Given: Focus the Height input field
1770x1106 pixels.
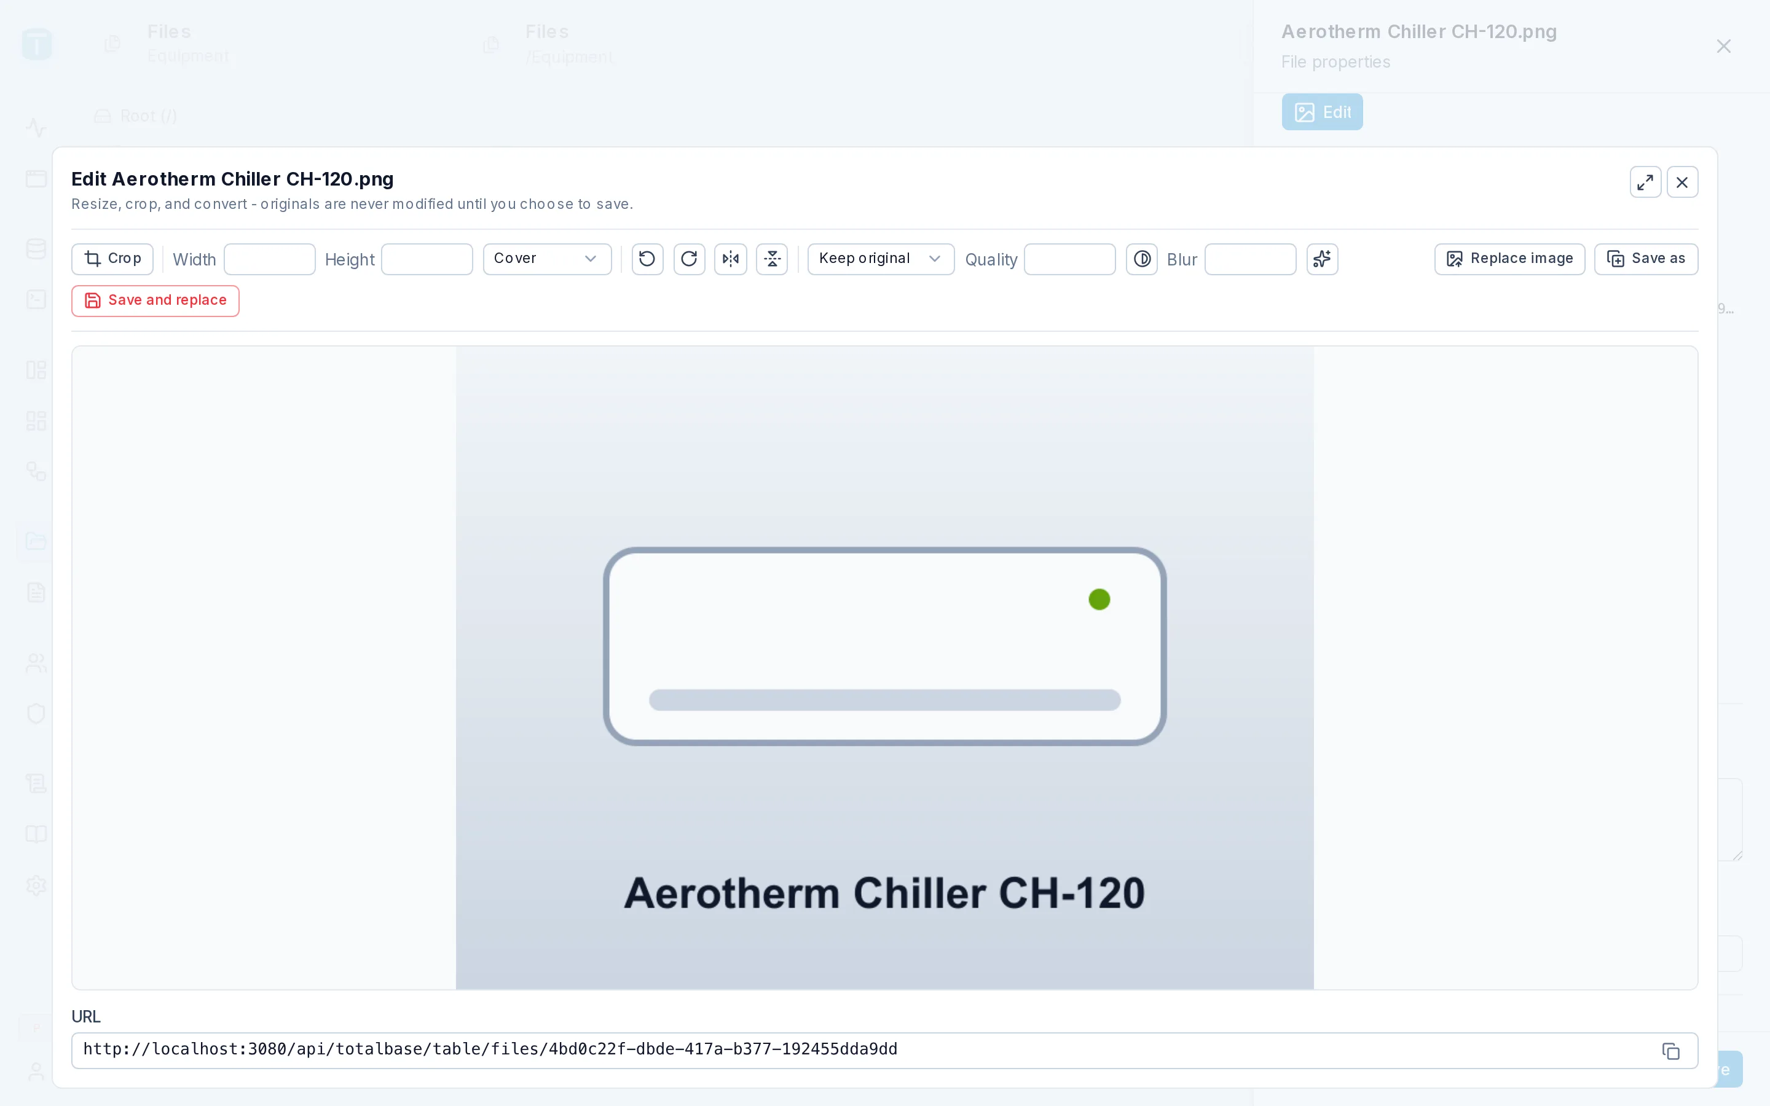Looking at the screenshot, I should point(427,259).
